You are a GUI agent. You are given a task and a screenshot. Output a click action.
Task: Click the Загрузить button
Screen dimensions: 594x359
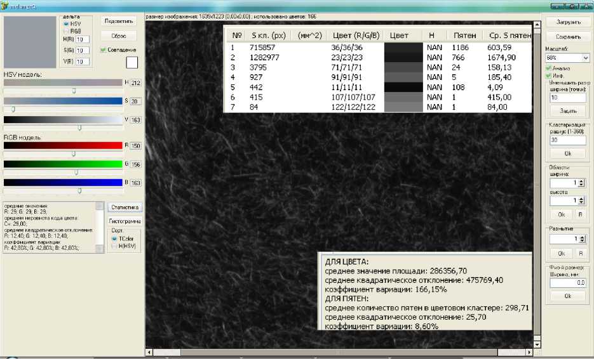[568, 22]
